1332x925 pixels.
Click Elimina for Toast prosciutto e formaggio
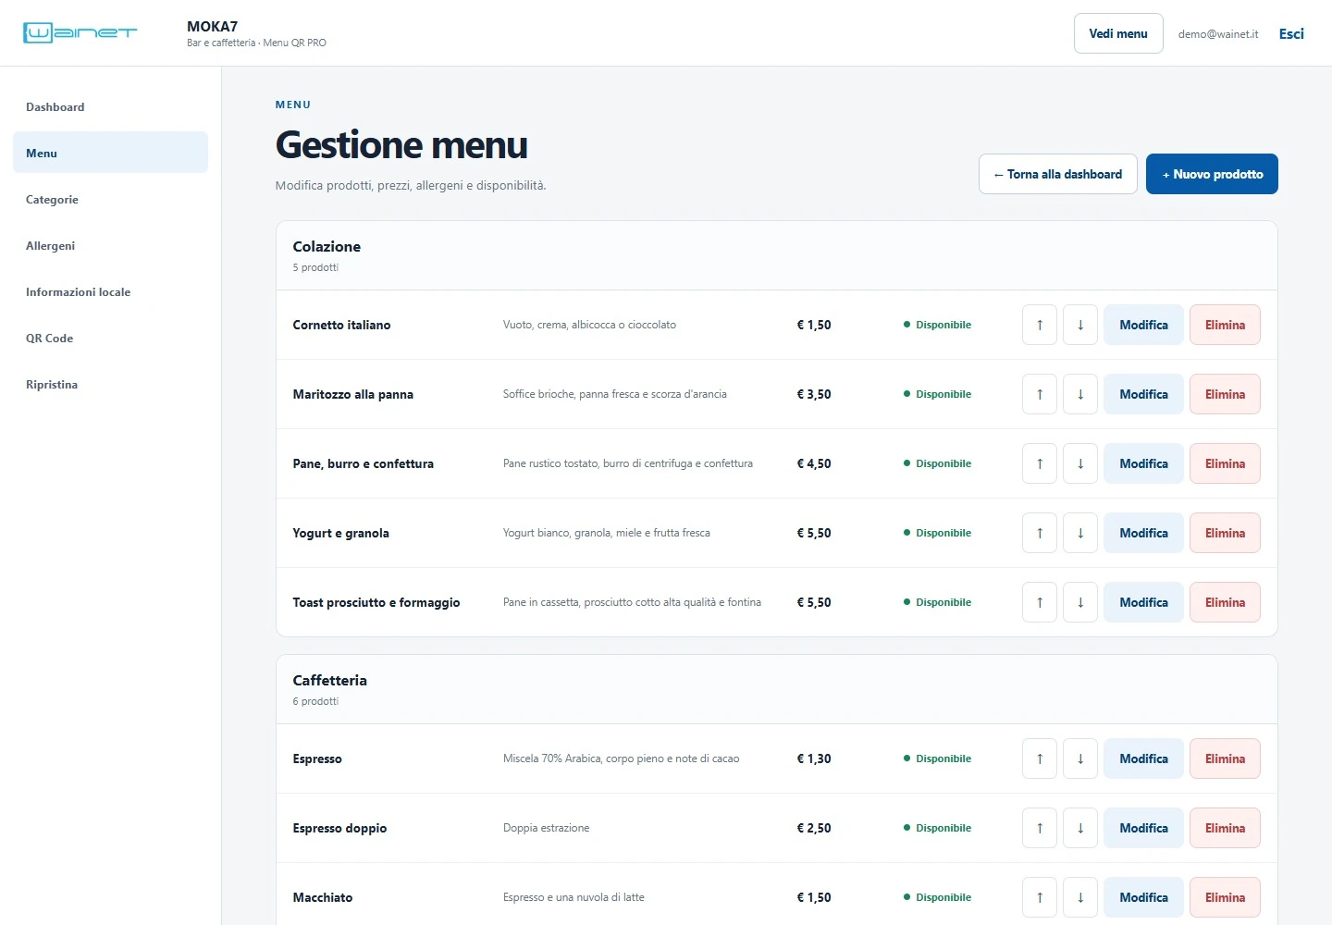tap(1225, 602)
